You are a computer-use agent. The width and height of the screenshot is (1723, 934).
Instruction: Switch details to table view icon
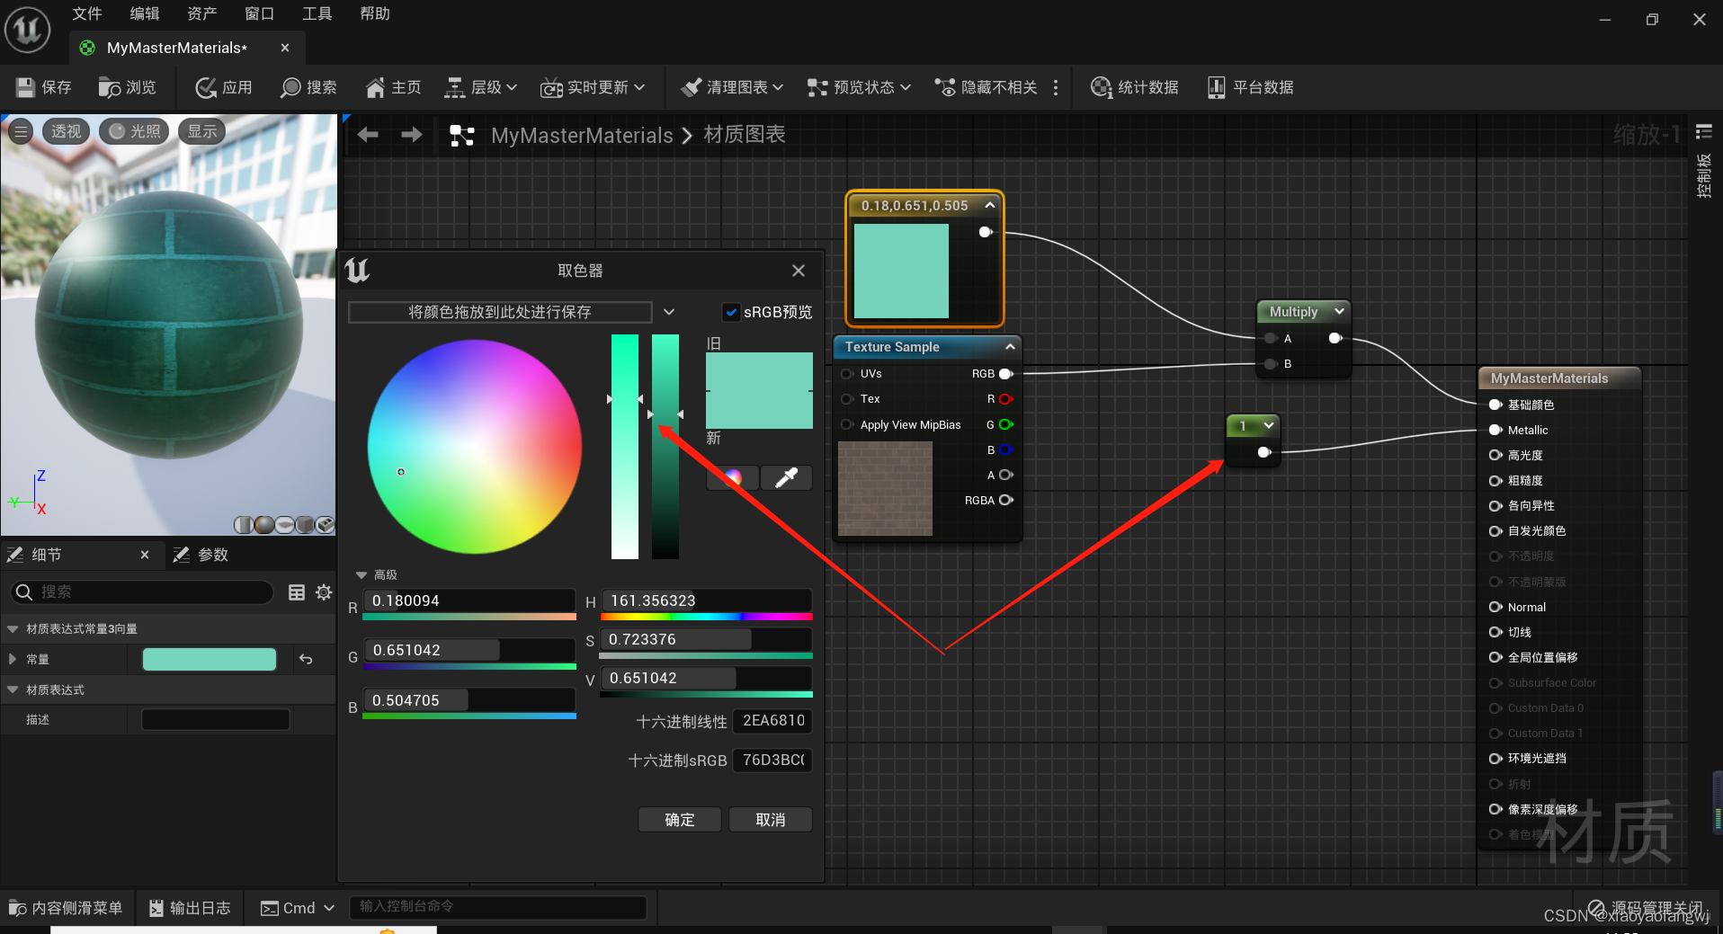[x=296, y=592]
